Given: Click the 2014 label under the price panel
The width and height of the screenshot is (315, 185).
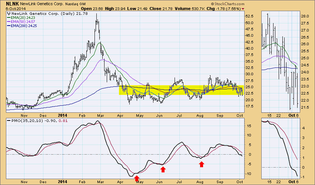Looking at the screenshot, I should 62,116.
